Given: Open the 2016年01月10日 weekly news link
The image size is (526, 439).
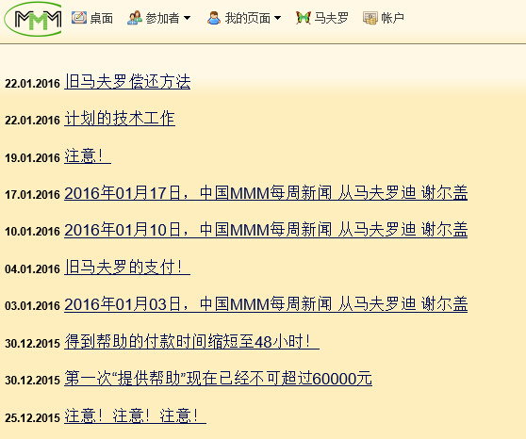Looking at the screenshot, I should [266, 230].
